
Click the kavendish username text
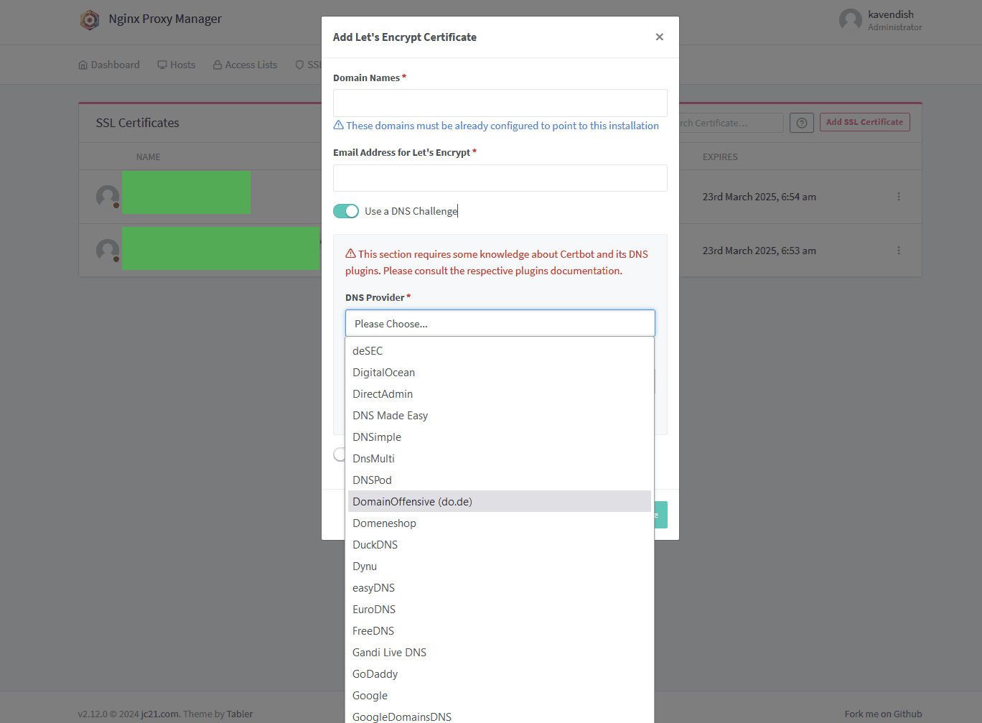point(891,14)
